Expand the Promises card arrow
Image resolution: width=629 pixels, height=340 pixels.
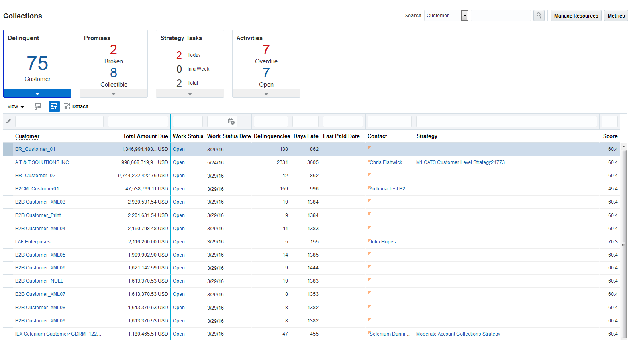point(114,94)
